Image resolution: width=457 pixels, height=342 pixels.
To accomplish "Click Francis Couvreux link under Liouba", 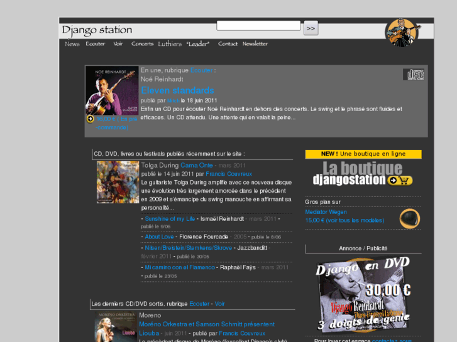I will [x=242, y=333].
